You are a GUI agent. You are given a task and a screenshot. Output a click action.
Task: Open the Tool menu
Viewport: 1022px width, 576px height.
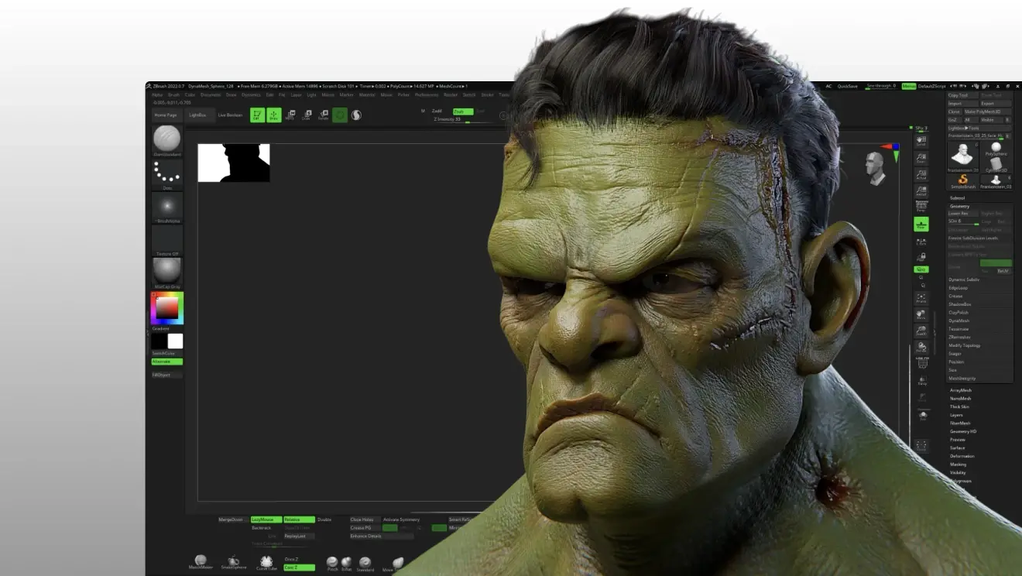pyautogui.click(x=504, y=94)
